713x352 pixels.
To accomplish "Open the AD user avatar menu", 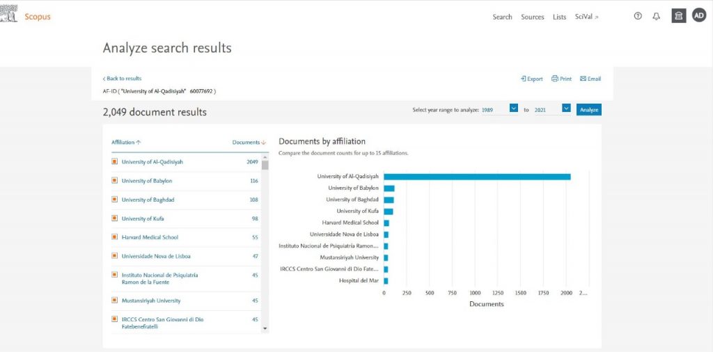I will tap(699, 15).
